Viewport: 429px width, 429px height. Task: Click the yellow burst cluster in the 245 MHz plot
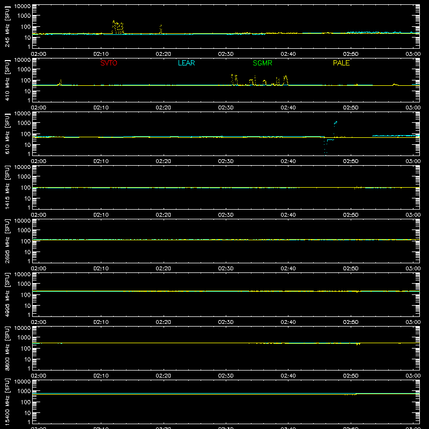[x=117, y=27]
